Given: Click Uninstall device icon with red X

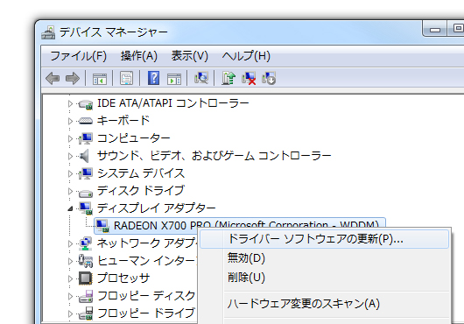Looking at the screenshot, I should point(249,79).
